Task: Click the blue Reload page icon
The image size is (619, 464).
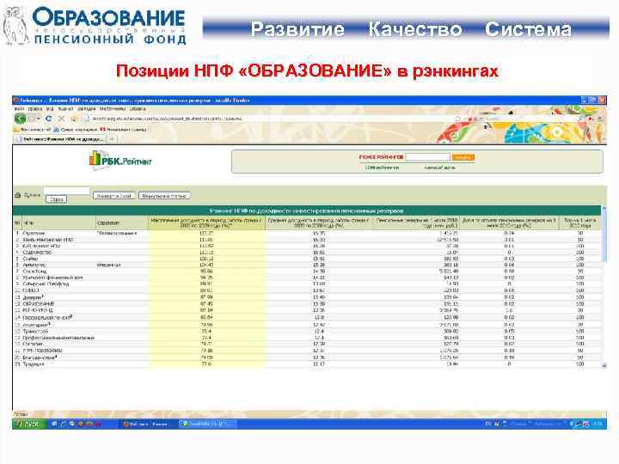Action: [x=48, y=119]
